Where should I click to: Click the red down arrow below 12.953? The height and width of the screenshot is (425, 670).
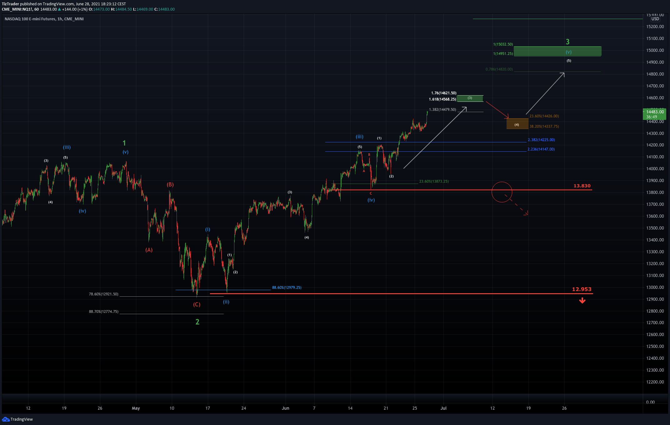[582, 300]
